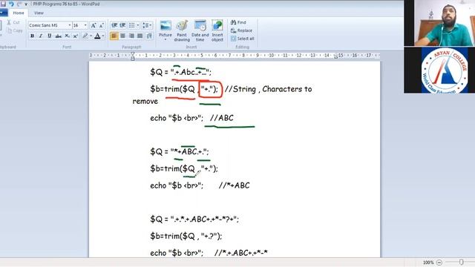Click the line '$Q = "*+ABC.+.";'
The height and width of the screenshot is (267, 475).
(x=180, y=151)
